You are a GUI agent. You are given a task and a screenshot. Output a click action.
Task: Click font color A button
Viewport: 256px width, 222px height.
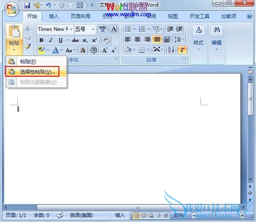click(x=55, y=50)
